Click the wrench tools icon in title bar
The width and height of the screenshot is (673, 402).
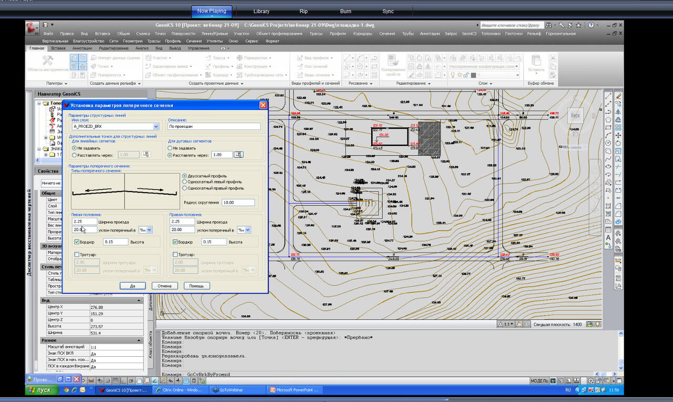point(562,25)
